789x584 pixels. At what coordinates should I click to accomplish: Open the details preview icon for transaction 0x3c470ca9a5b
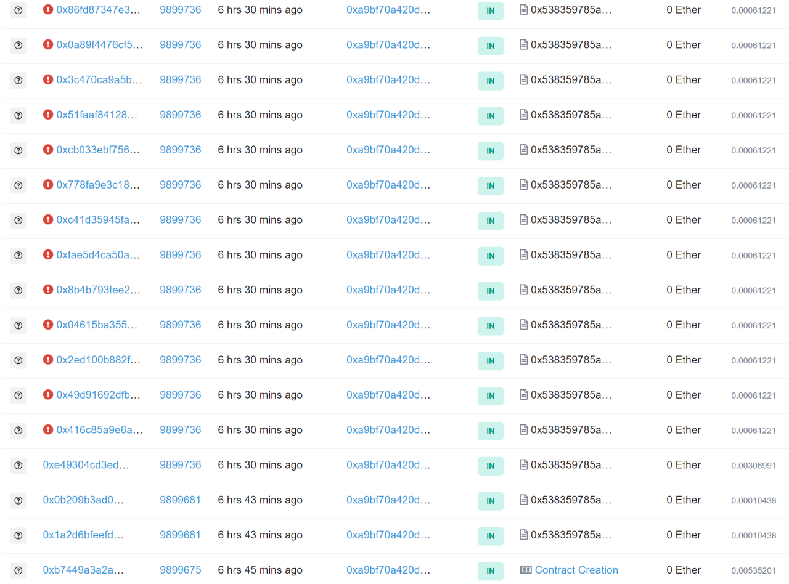tap(18, 81)
